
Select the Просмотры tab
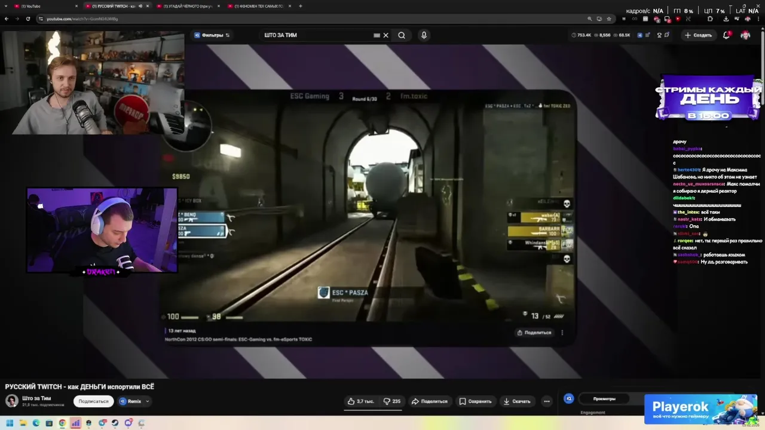(x=604, y=398)
